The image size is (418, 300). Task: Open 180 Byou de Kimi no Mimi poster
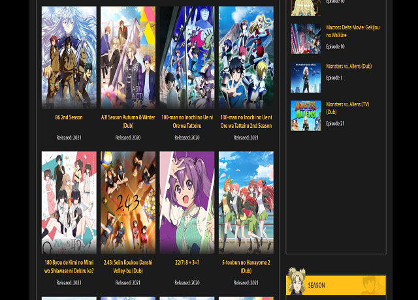pos(69,203)
